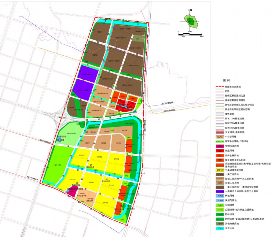Select the magenta 1504 文物古迹用地 legend swatch
Image resolution: width=275 pixels, height=237 pixels.
pyautogui.click(x=219, y=146)
